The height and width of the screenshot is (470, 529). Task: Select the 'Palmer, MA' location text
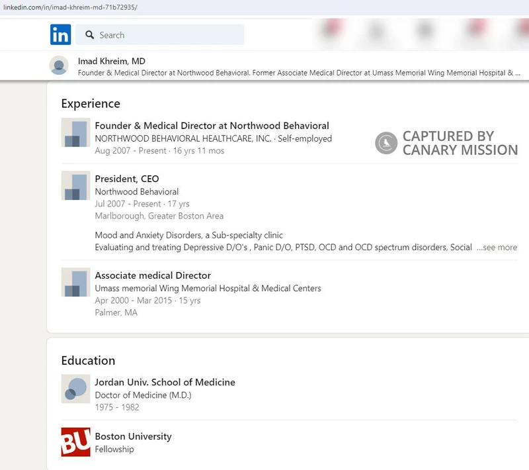(x=116, y=312)
